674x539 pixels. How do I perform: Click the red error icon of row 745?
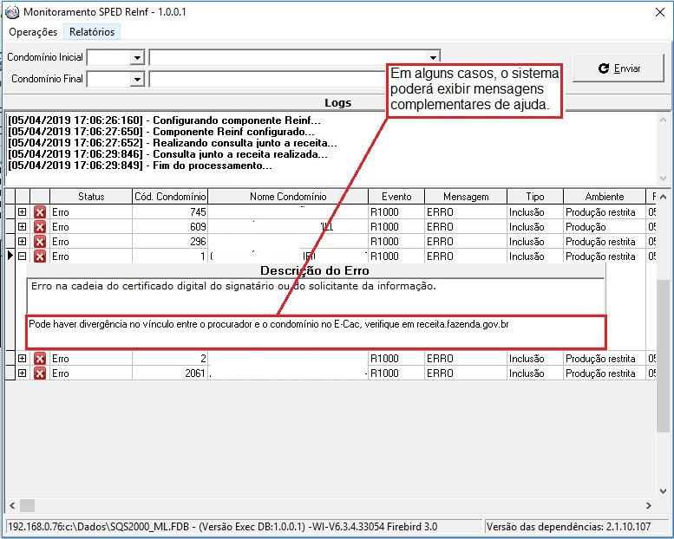click(x=40, y=212)
